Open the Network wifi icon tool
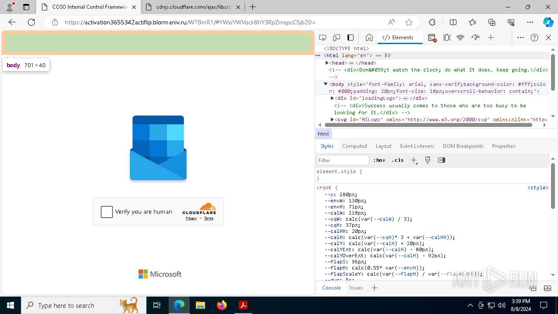558x314 pixels. tap(460, 38)
